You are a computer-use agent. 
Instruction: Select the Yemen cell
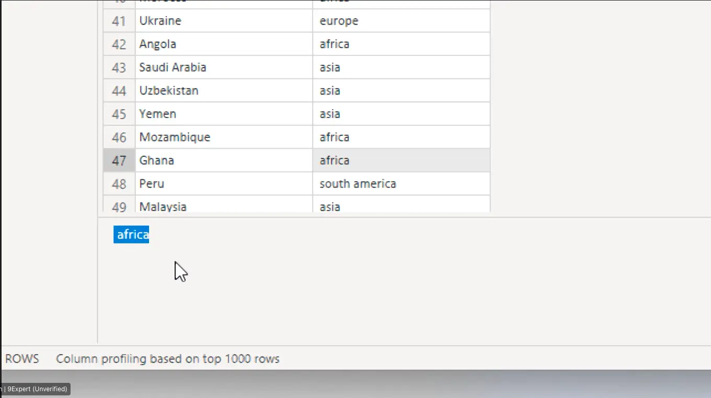pos(224,114)
